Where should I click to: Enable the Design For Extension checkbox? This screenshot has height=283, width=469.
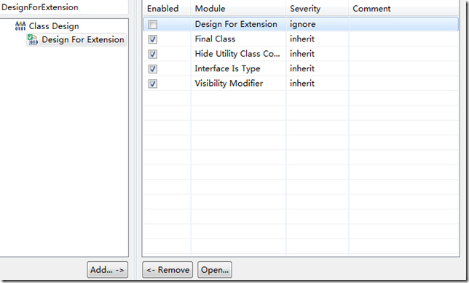coord(153,25)
